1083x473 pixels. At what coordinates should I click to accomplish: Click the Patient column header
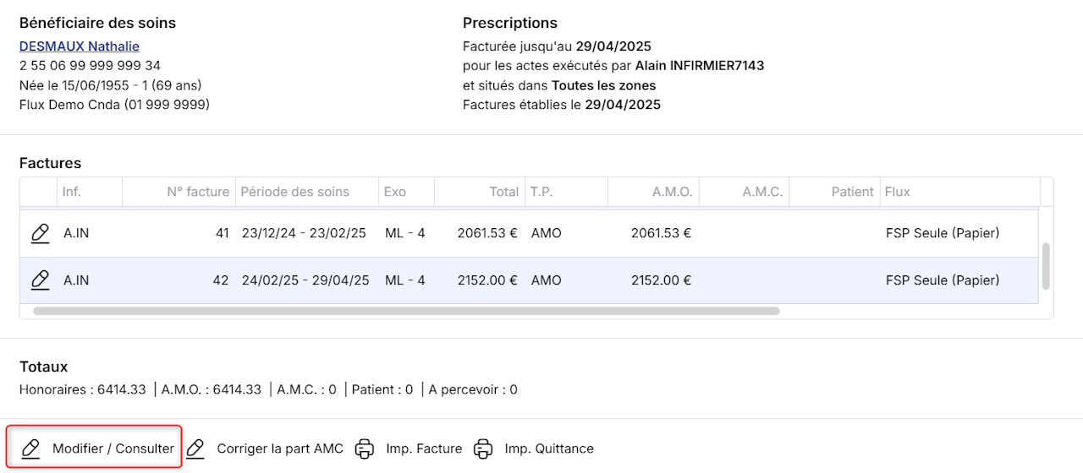point(852,192)
